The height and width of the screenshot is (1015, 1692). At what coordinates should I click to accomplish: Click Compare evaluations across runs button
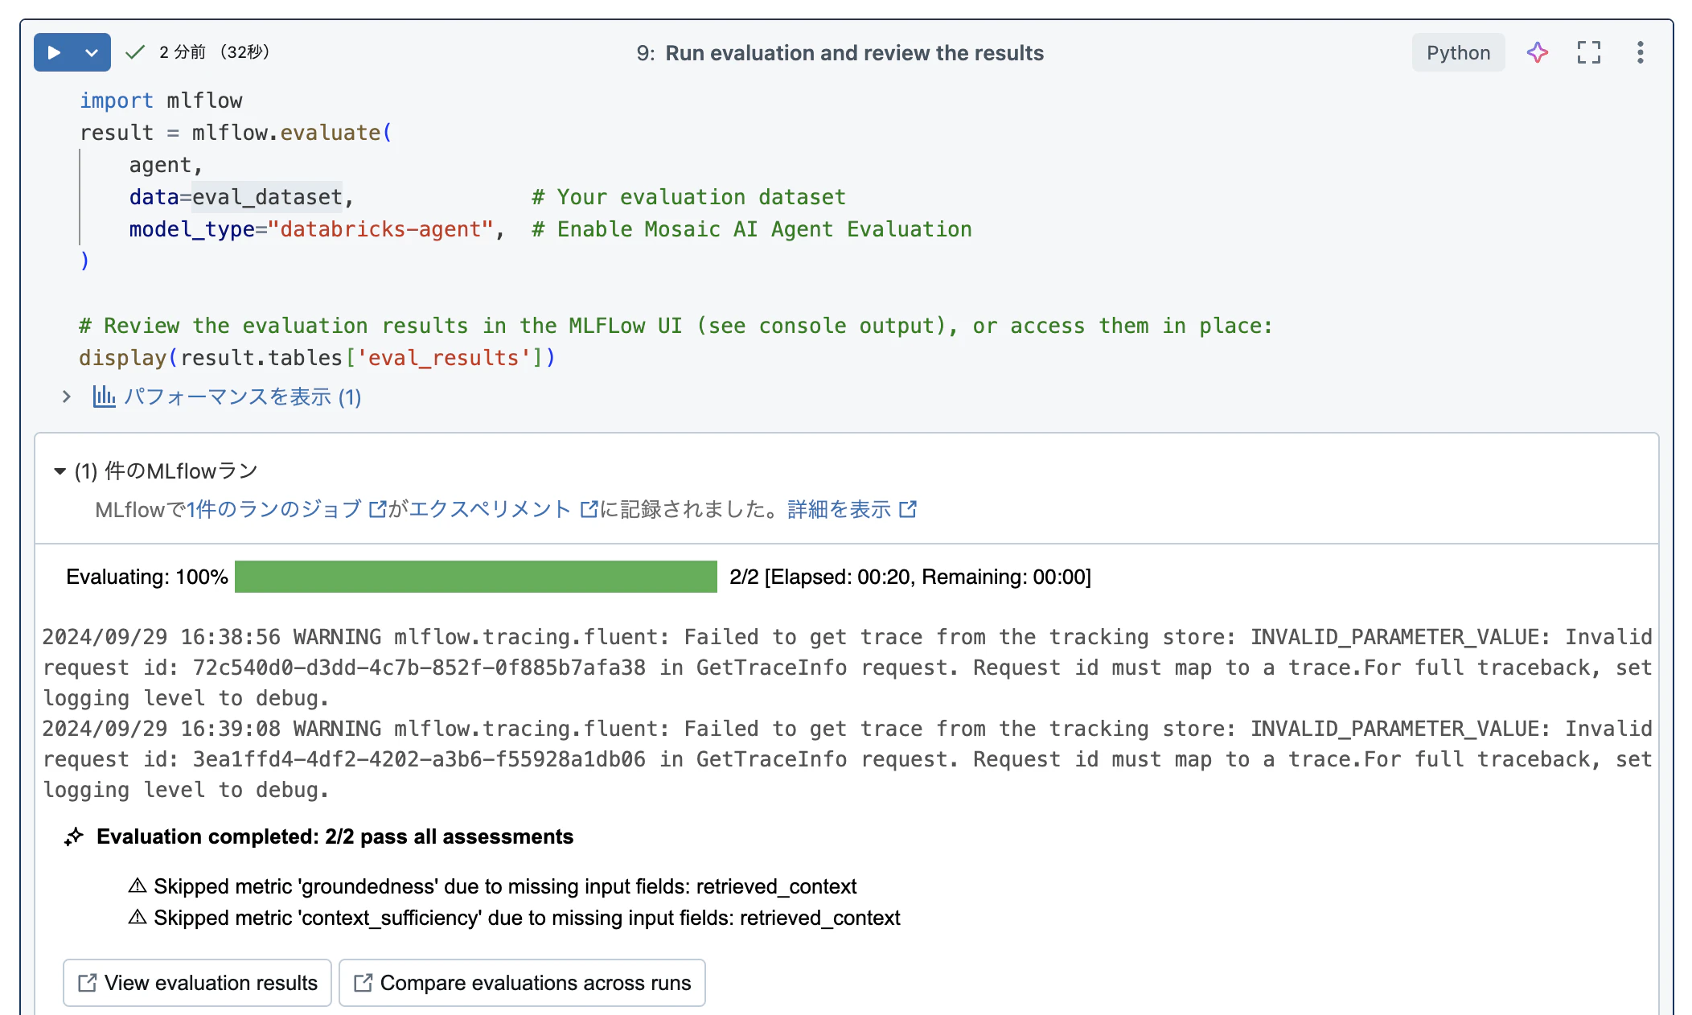pyautogui.click(x=522, y=983)
